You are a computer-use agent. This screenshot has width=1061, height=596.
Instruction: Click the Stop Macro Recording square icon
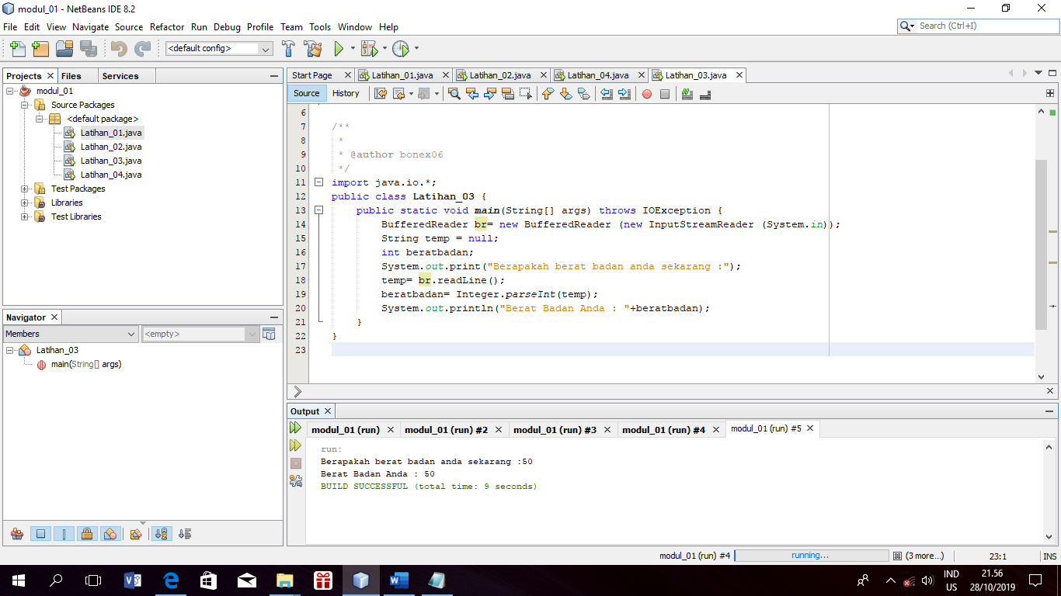click(x=665, y=94)
